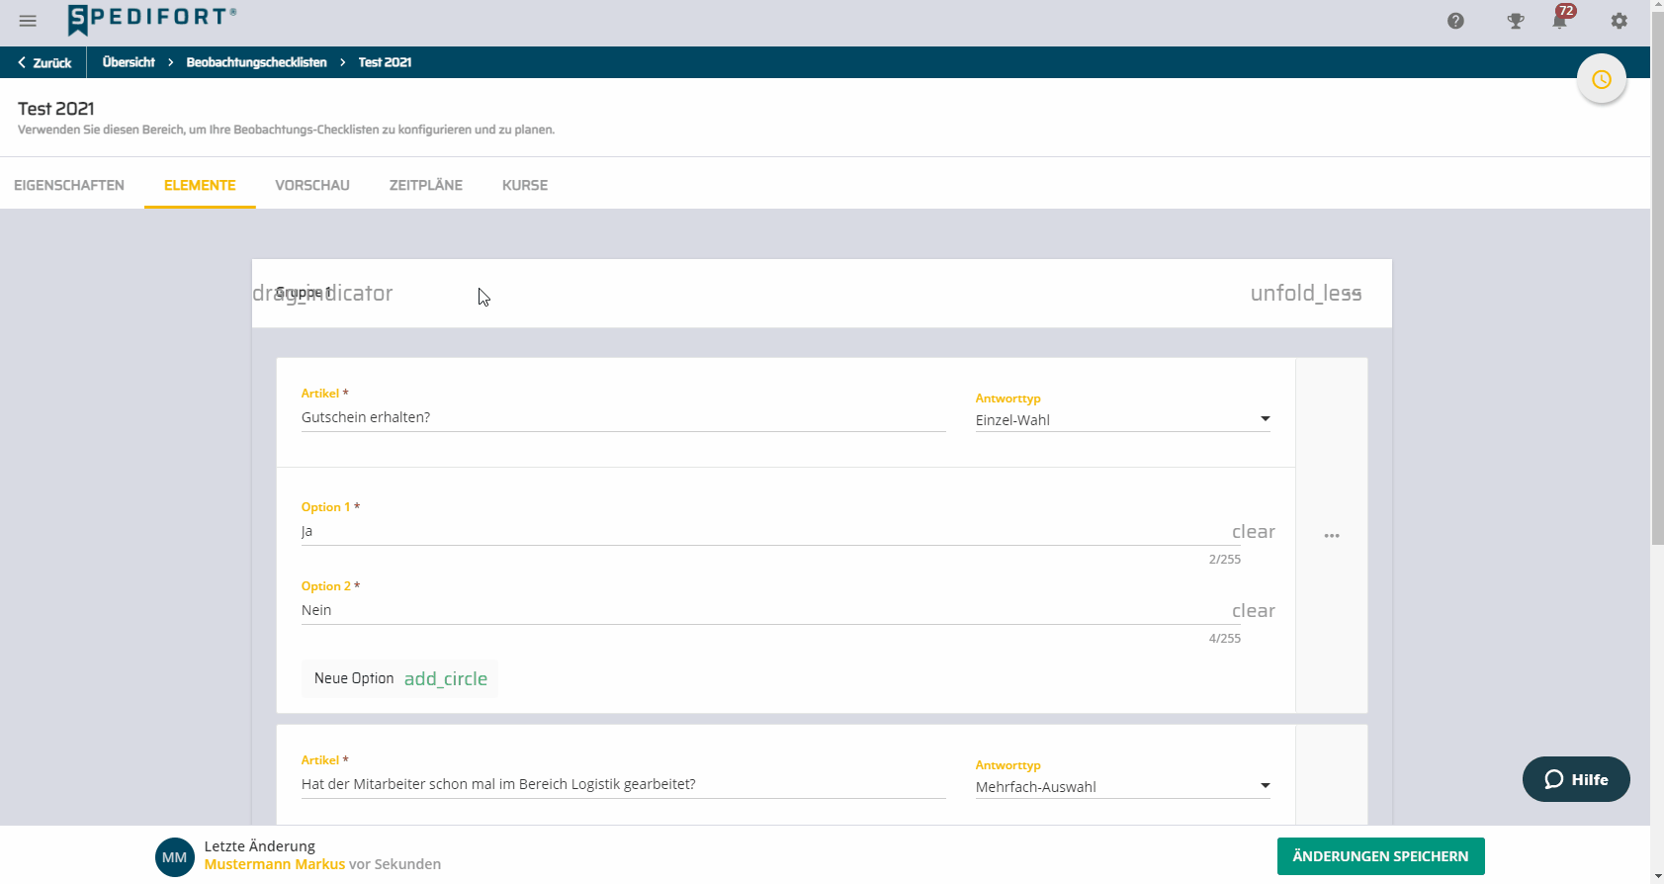Switch to Vorschau tab

point(312,185)
